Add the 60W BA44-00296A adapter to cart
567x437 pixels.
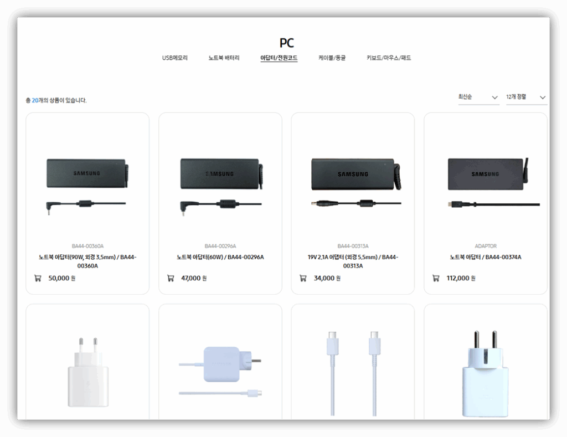point(171,278)
